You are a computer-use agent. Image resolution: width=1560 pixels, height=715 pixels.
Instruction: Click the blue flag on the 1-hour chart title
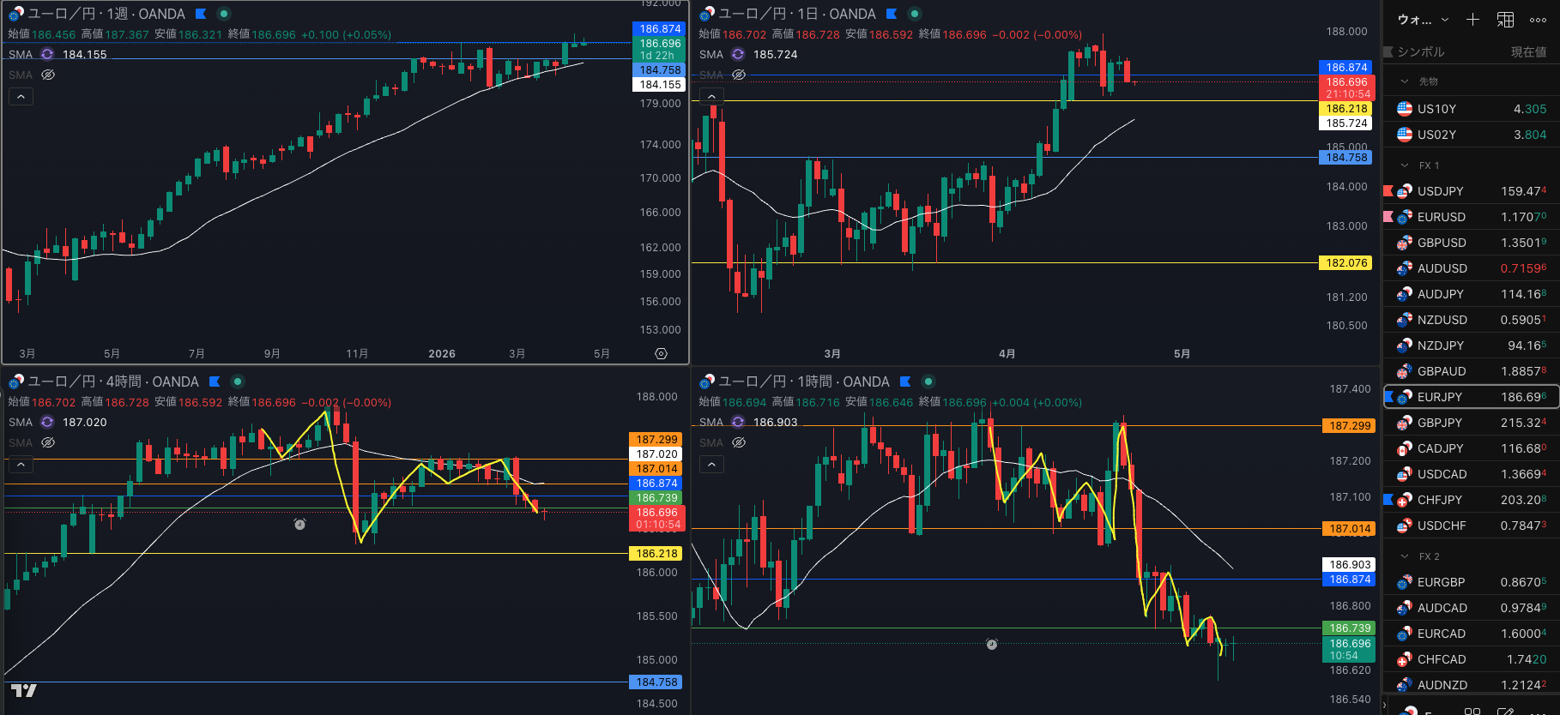click(x=905, y=382)
